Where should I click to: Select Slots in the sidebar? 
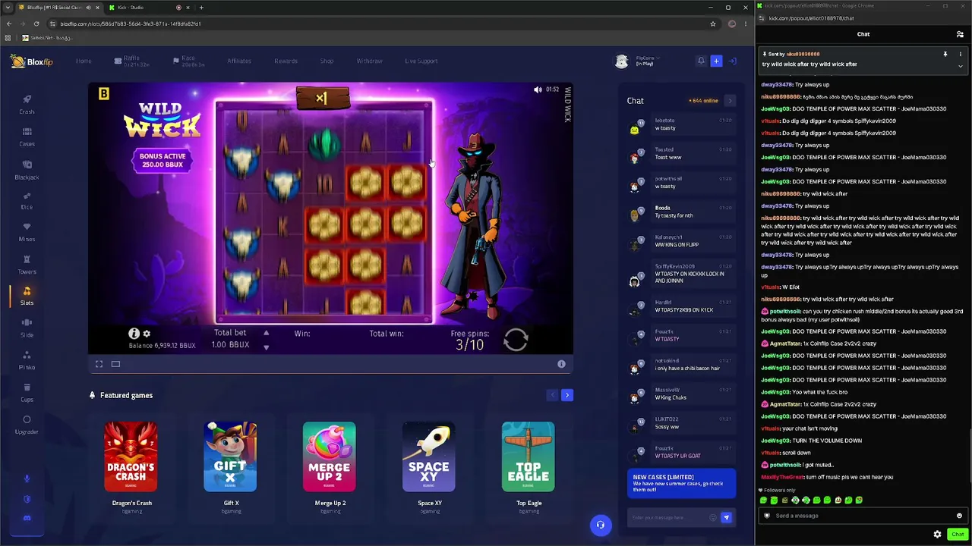click(x=27, y=296)
